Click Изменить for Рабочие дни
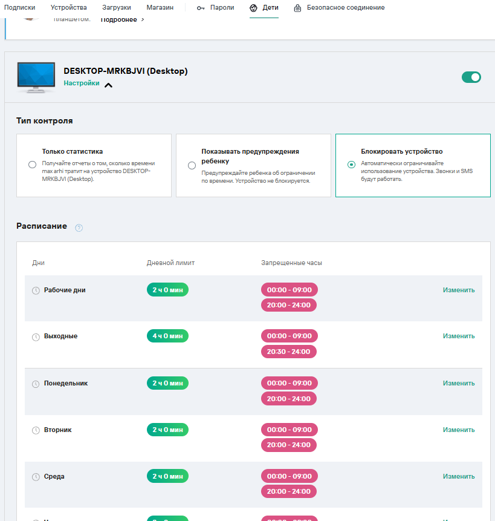This screenshot has width=495, height=521. pos(459,290)
